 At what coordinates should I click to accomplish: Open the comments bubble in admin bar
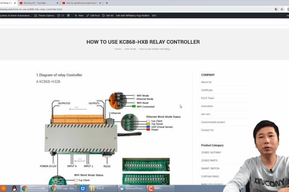pyautogui.click(x=68, y=16)
